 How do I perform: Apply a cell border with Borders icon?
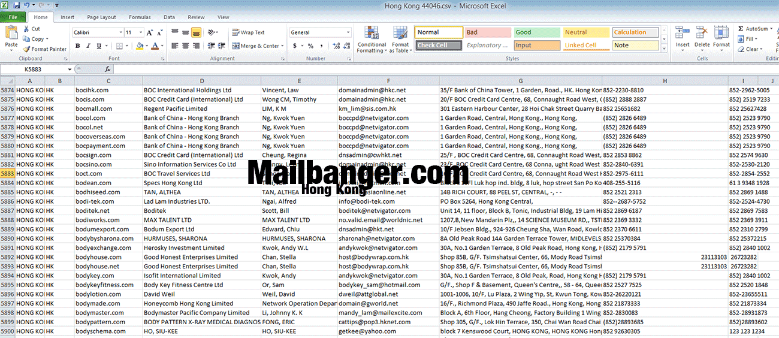[x=120, y=46]
